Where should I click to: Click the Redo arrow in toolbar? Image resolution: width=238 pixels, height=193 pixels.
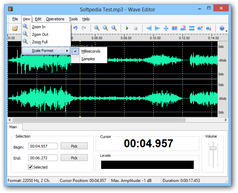(x=84, y=28)
